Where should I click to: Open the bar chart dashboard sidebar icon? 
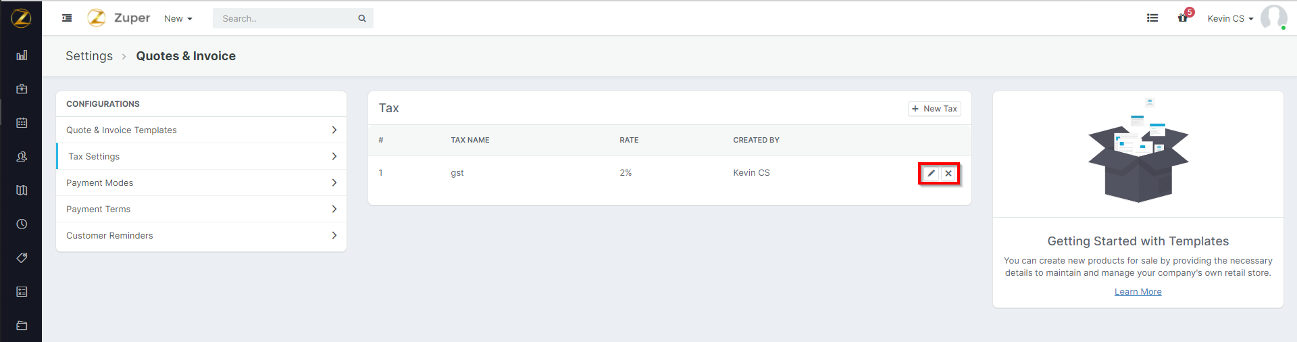click(22, 55)
